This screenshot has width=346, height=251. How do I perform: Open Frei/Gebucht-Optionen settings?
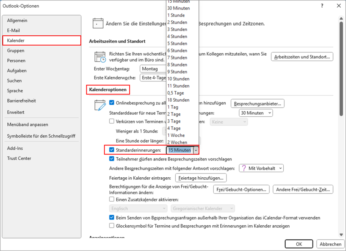241,189
